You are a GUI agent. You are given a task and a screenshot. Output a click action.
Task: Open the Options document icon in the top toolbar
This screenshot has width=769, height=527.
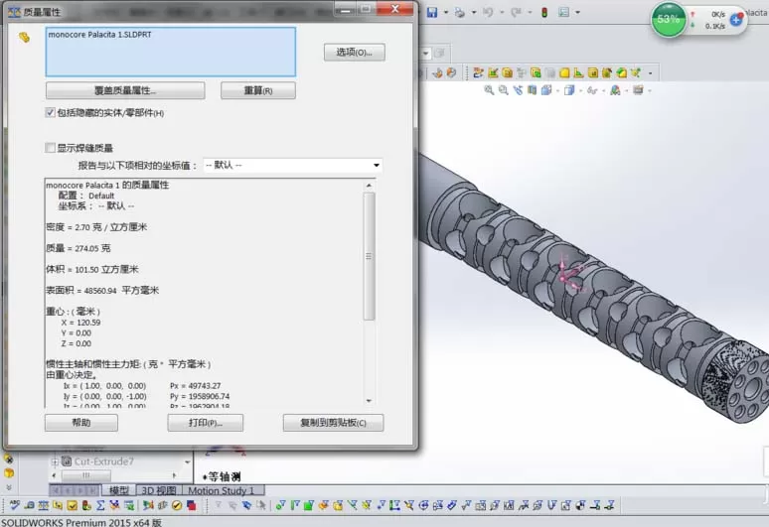tap(563, 12)
